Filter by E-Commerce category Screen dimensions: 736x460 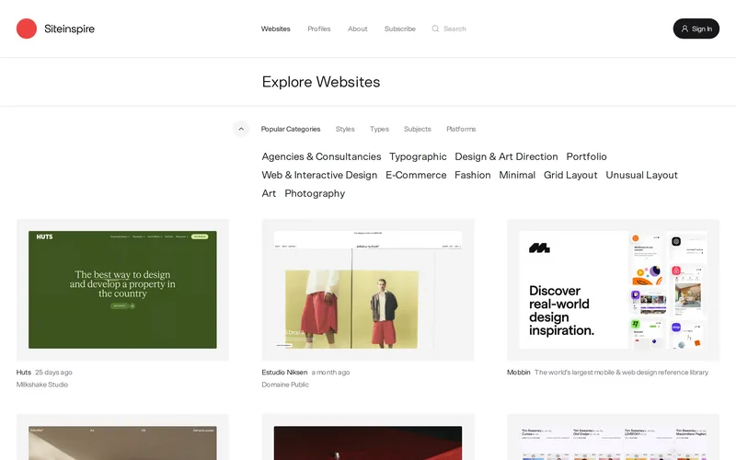[x=416, y=175]
